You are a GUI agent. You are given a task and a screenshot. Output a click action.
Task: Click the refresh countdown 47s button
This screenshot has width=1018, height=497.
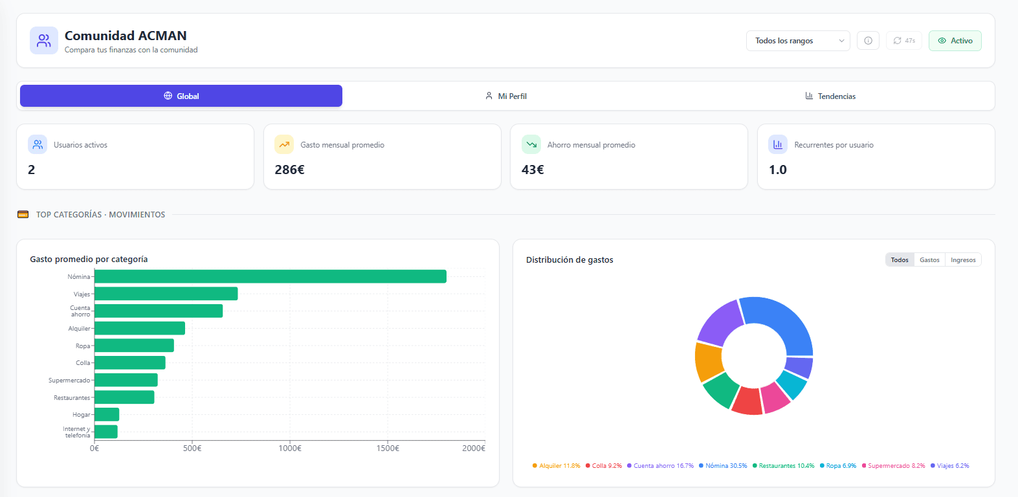pos(904,41)
